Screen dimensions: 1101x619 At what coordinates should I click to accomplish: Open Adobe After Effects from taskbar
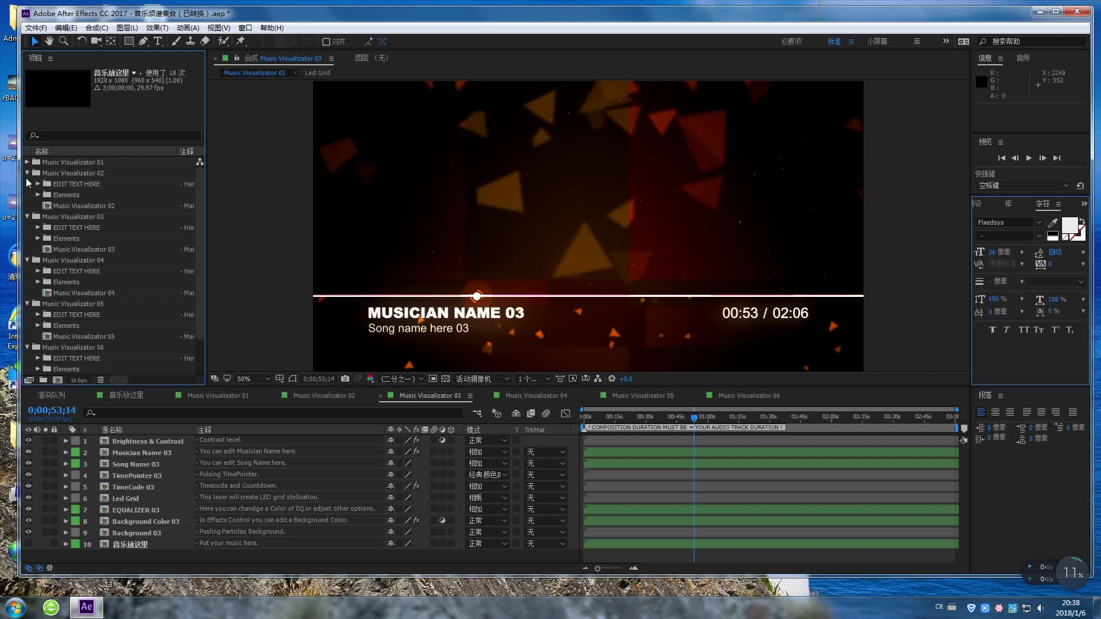pyautogui.click(x=87, y=607)
